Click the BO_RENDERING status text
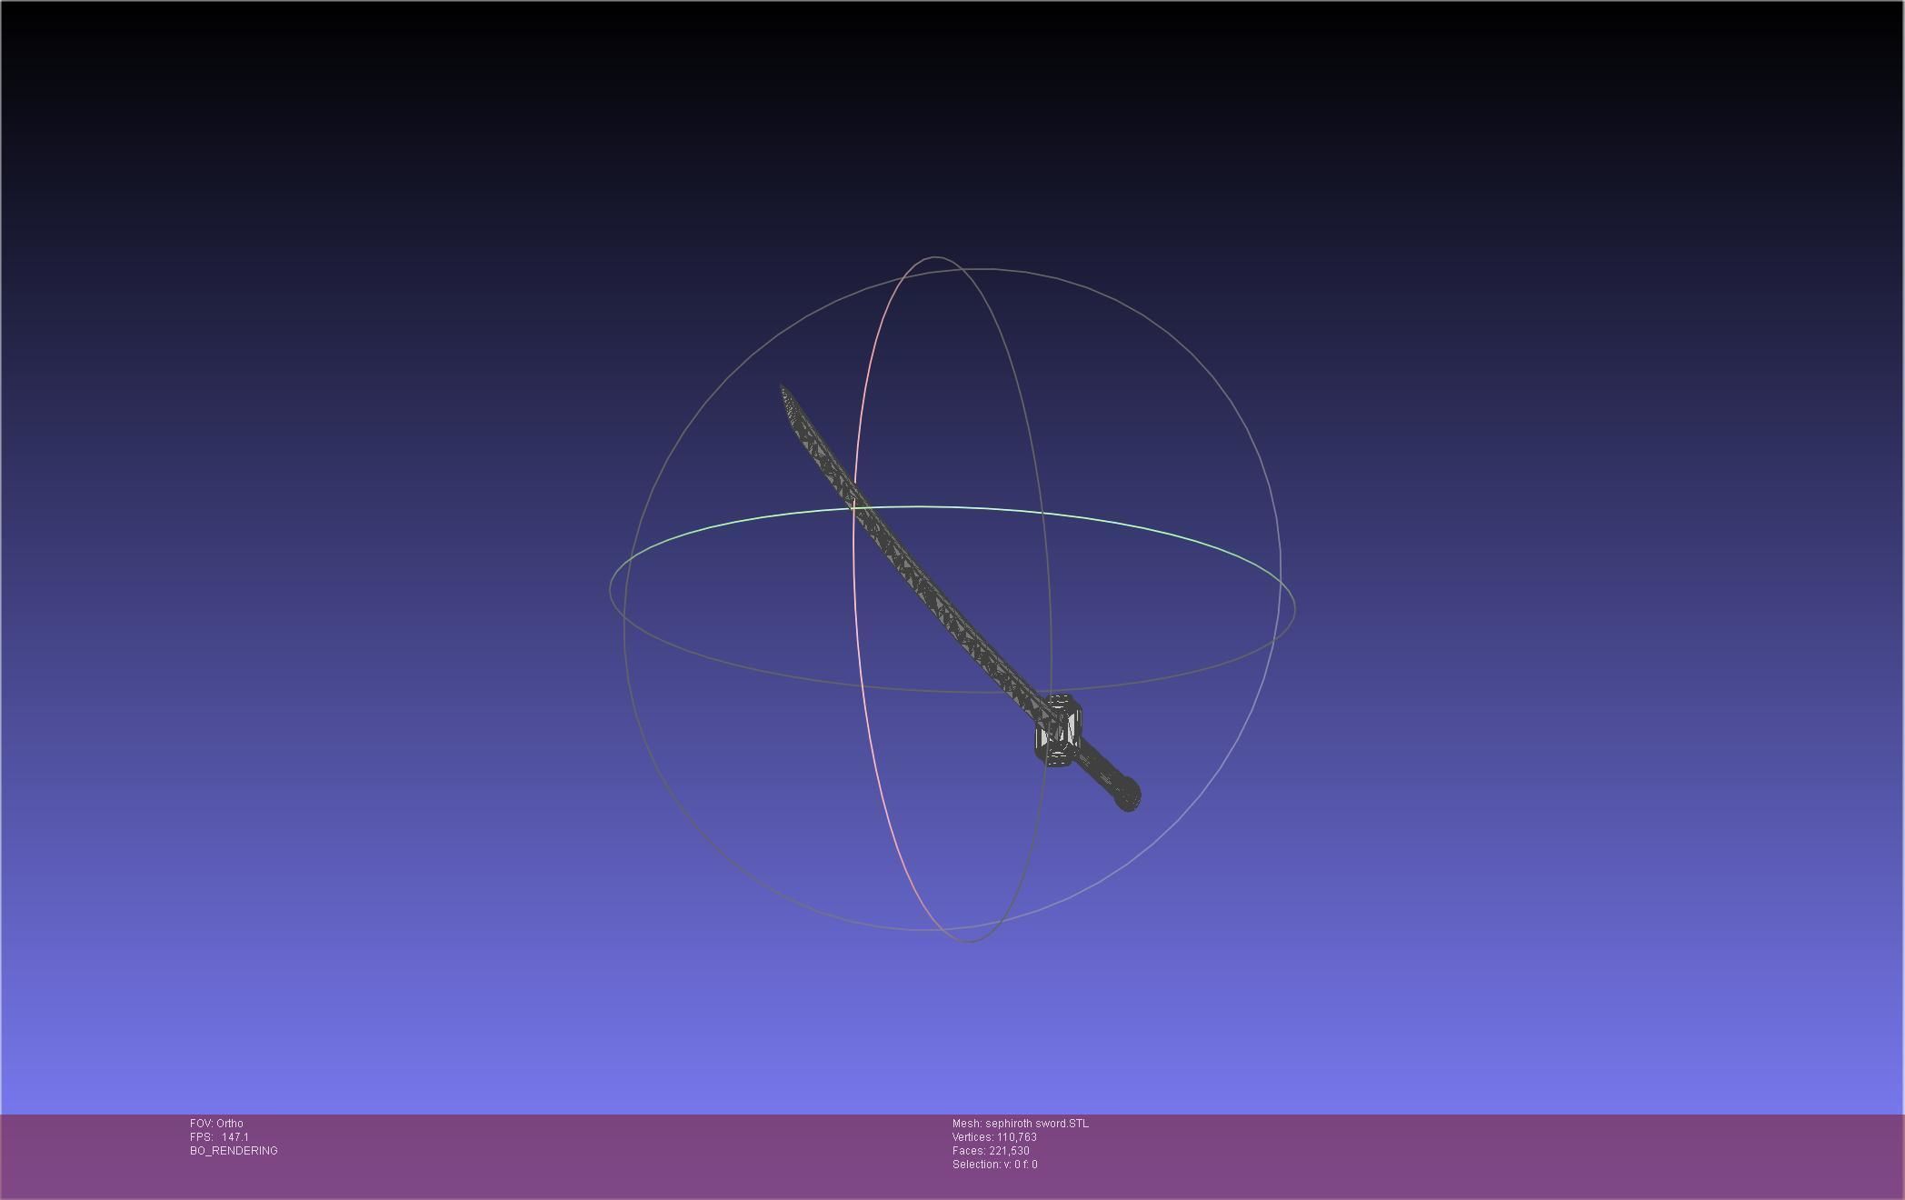The width and height of the screenshot is (1905, 1200). tap(234, 1151)
